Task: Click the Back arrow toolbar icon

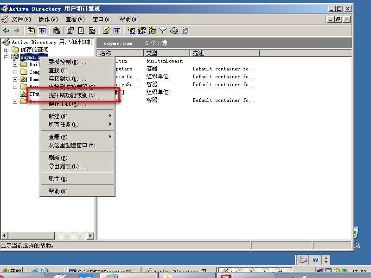Action: point(6,31)
